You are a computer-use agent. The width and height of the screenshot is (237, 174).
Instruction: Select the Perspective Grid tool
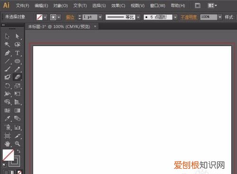point(18,102)
